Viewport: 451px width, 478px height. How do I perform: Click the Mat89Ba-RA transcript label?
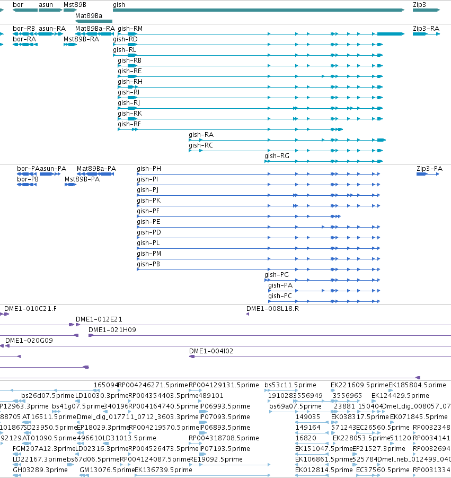[x=95, y=29]
